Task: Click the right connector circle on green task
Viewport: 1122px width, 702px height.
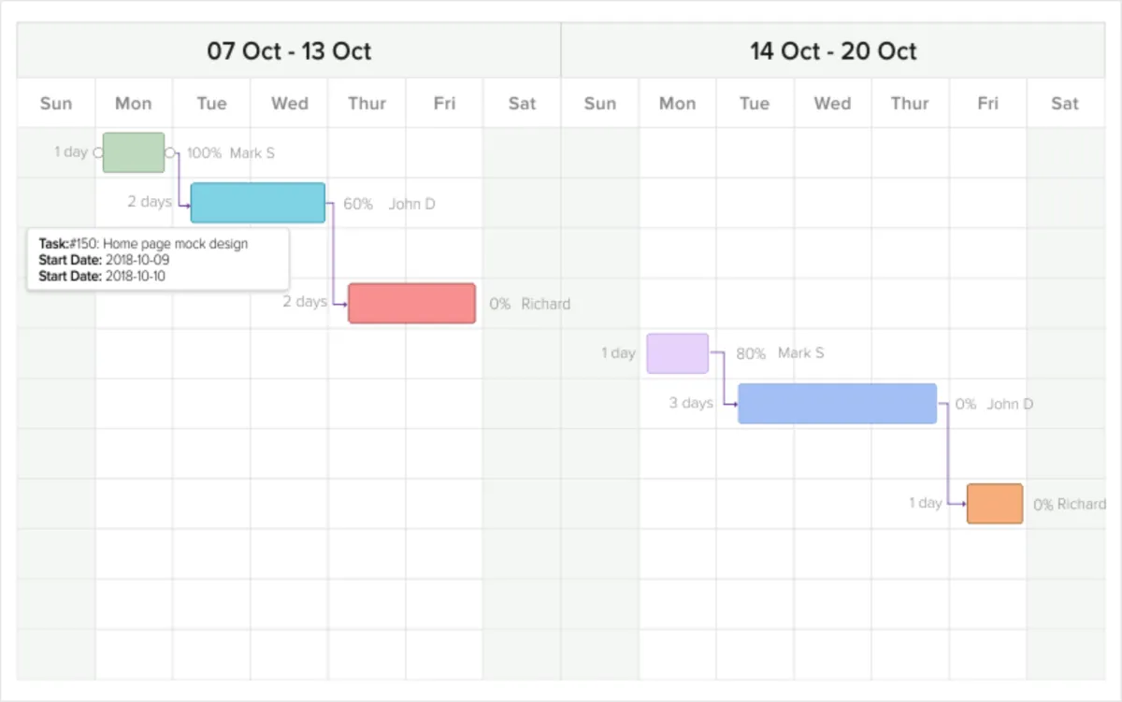Action: coord(169,152)
